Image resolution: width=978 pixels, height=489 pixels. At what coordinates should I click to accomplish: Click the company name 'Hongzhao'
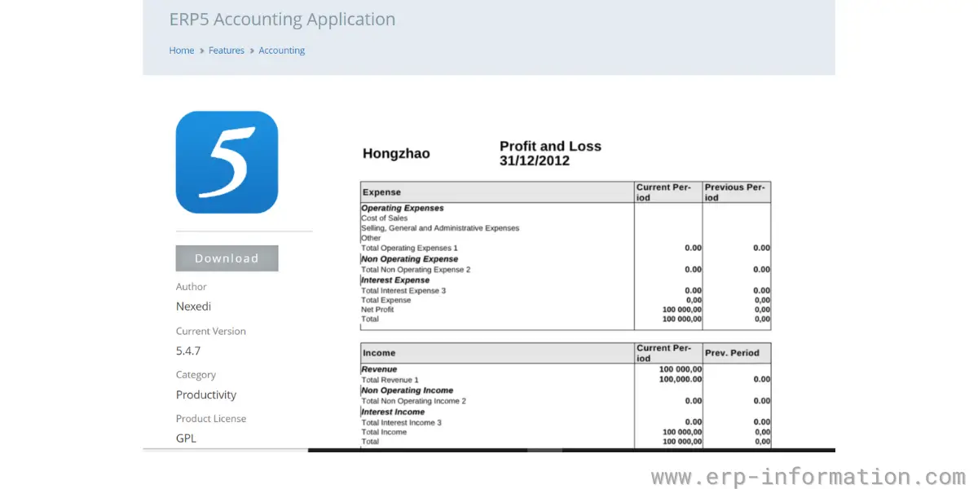click(x=396, y=153)
